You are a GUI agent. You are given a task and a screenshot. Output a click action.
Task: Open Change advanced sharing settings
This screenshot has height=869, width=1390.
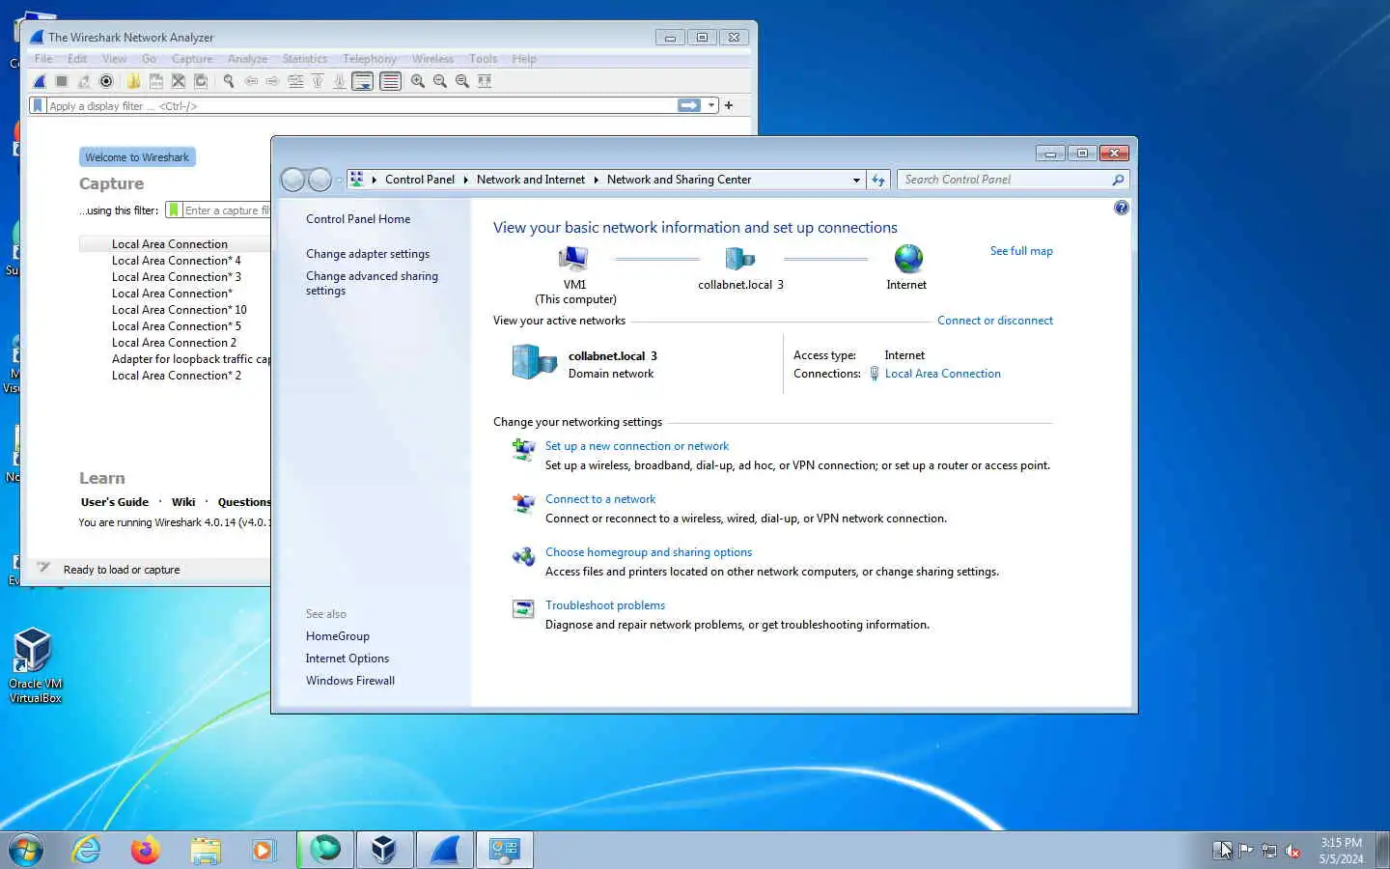(x=372, y=283)
